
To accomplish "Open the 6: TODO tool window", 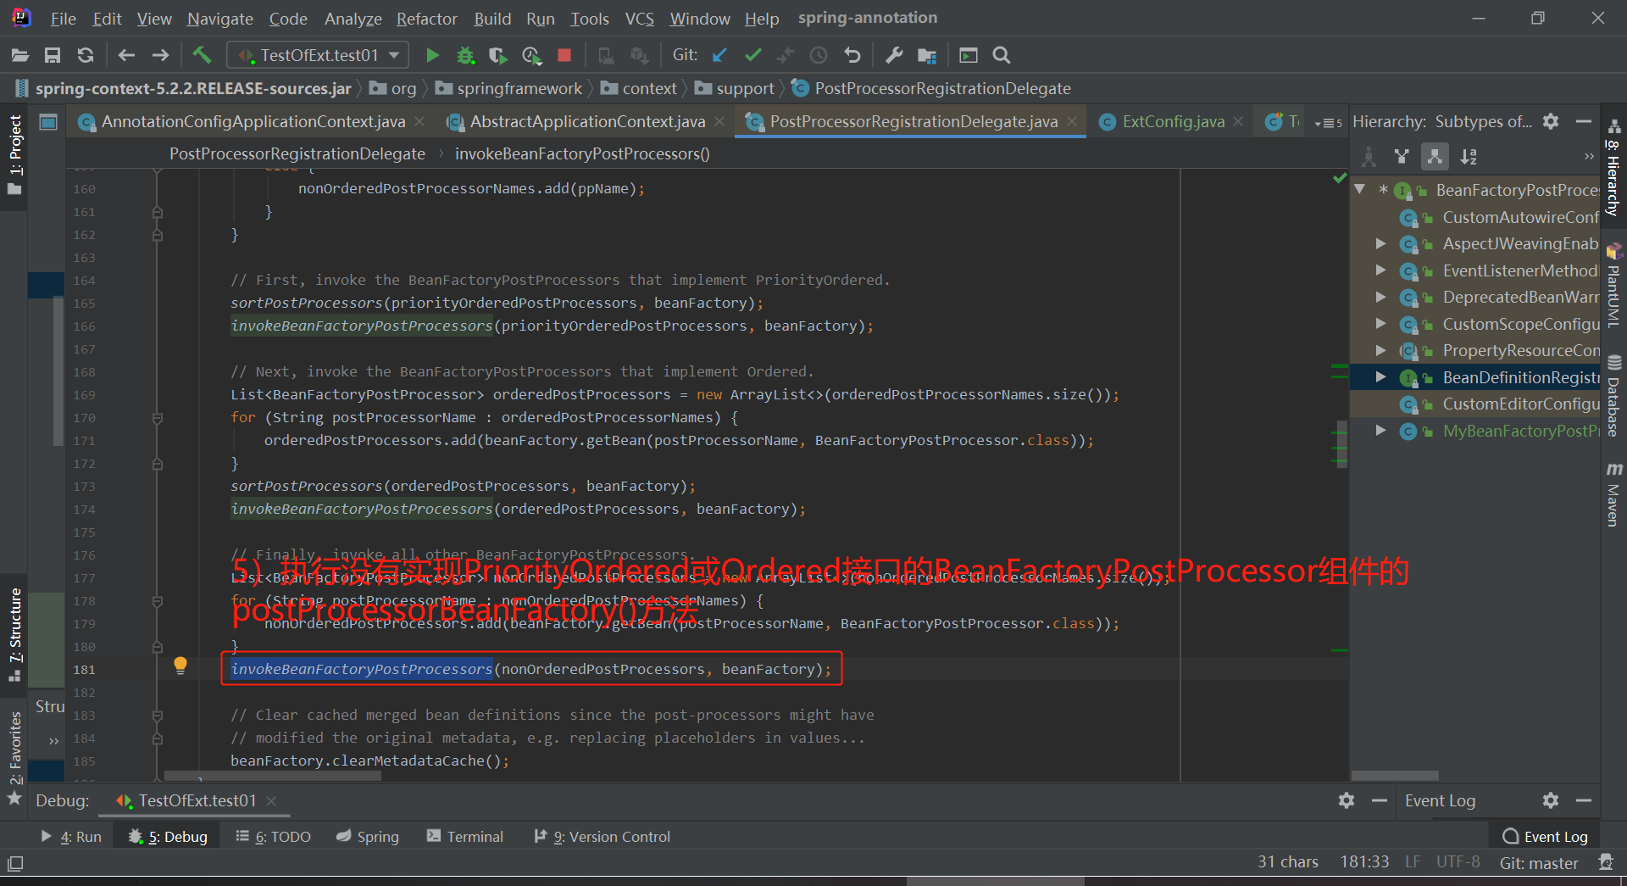I will coord(273,837).
